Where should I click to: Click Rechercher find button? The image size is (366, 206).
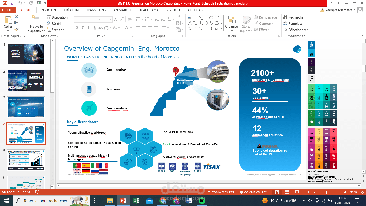(294, 17)
